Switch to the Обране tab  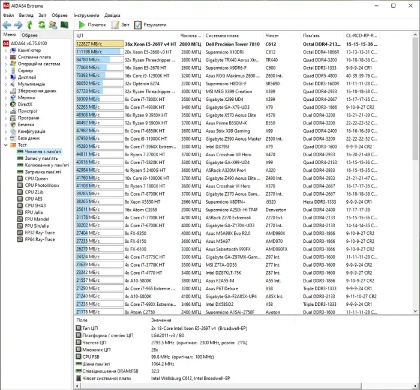(x=29, y=35)
